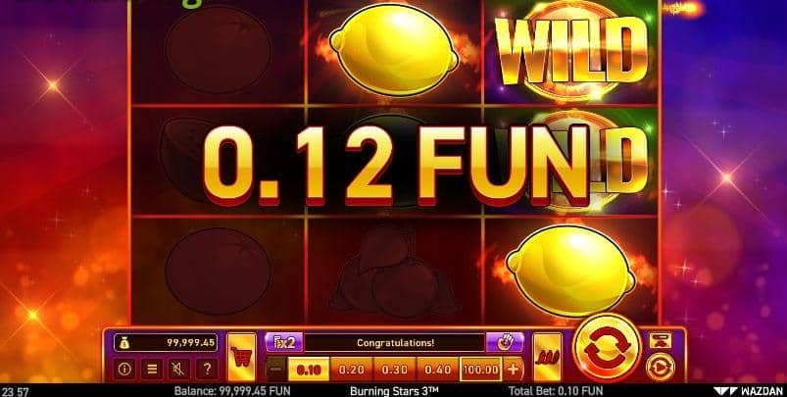Screen dimensions: 787x397
Task: Click the ultra fast mode icon above autoplay
Action: click(x=660, y=340)
